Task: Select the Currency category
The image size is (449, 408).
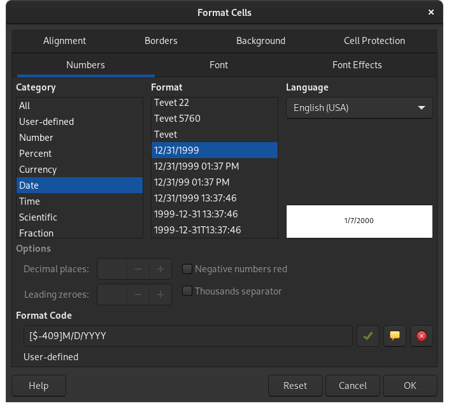Action: (x=80, y=170)
